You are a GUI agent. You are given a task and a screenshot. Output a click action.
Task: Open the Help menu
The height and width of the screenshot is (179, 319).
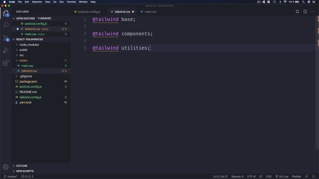click(93, 2)
